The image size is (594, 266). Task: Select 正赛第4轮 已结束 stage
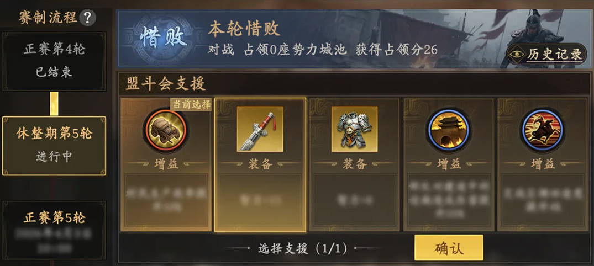tap(54, 61)
